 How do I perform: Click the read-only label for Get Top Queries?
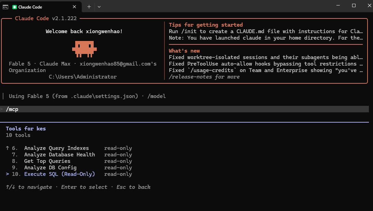118,161
